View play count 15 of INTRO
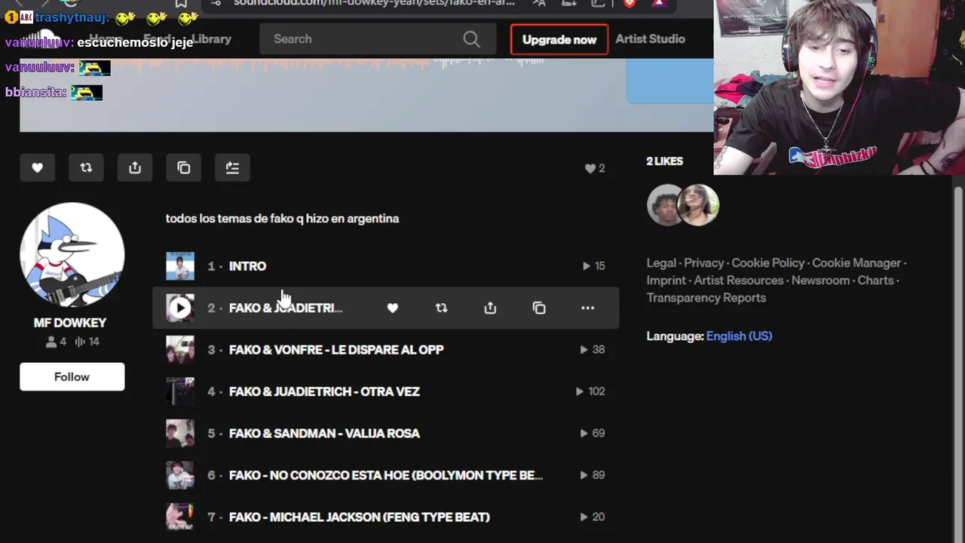This screenshot has width=965, height=543. [594, 266]
